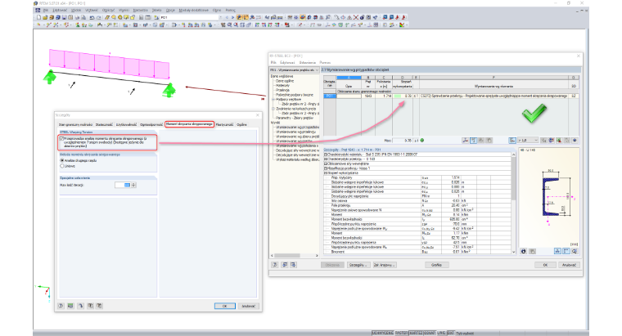Collapse 'Stopień wykorzystania' details row
The image size is (622, 336).
326,173
